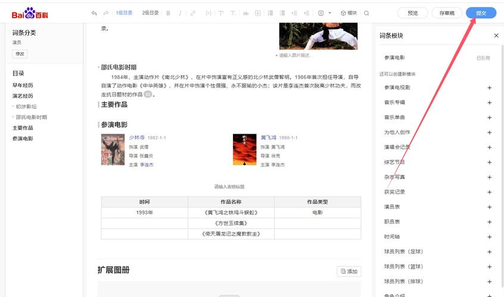The image size is (504, 297).
Task: Add the 球员列表（足球）module
Action: click(x=489, y=252)
